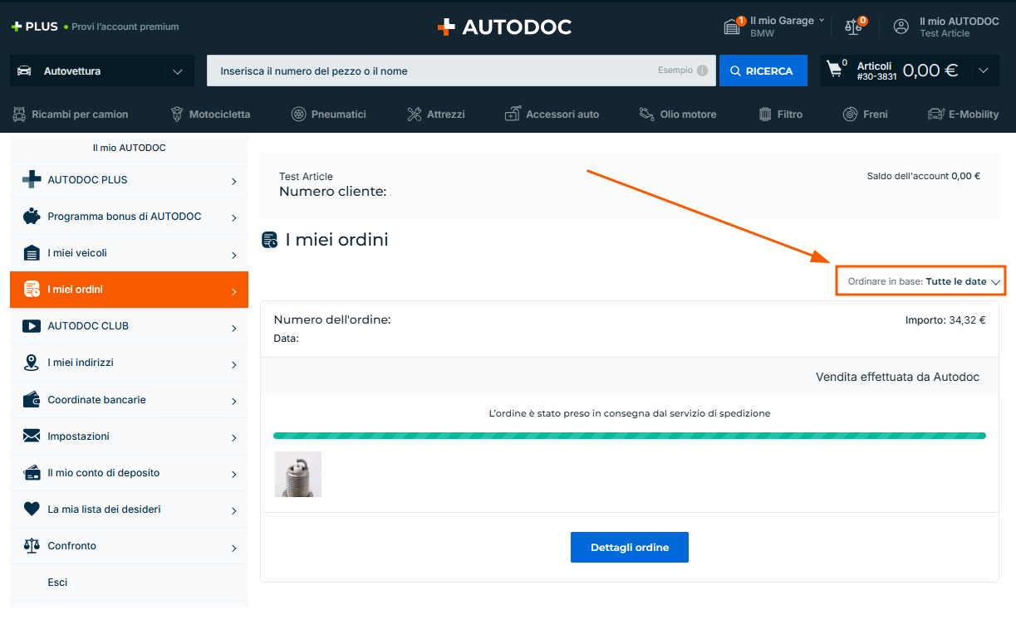Click the order delivery progress bar
Image resolution: width=1016 pixels, height=629 pixels.
click(629, 436)
